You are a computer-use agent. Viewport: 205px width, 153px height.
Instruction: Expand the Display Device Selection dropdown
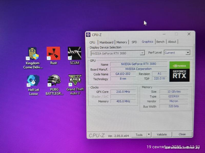coord(142,53)
